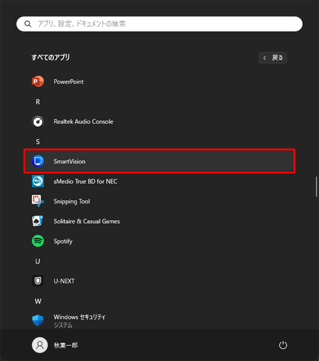The height and width of the screenshot is (361, 319).
Task: Jump via the letter W header
Action: 38,301
